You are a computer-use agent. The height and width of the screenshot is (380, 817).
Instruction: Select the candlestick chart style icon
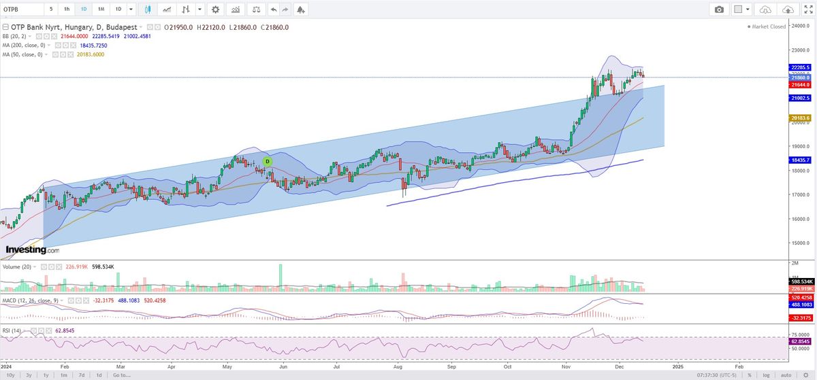[149, 10]
